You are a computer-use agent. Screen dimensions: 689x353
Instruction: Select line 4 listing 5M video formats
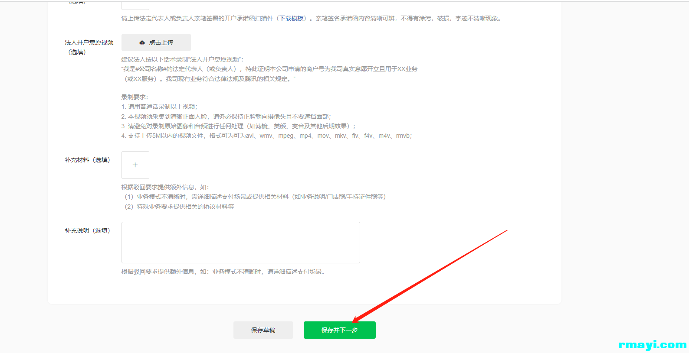coord(266,136)
